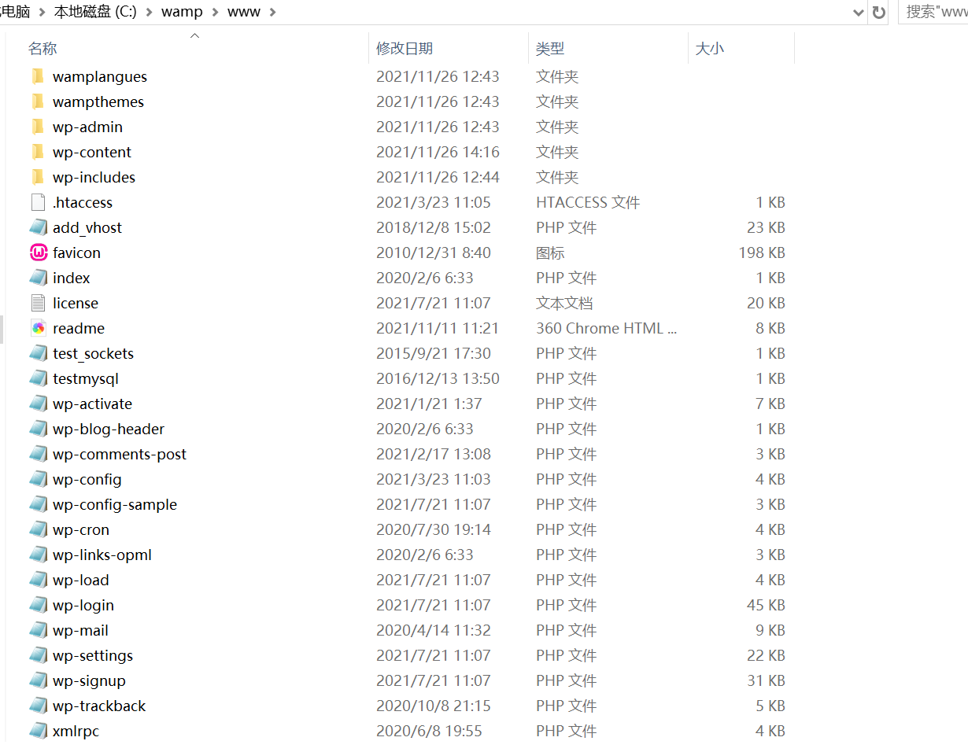Screen dimensions: 968x752
Task: Click the 2015/9/21 17:30 date cell
Action: (x=434, y=353)
